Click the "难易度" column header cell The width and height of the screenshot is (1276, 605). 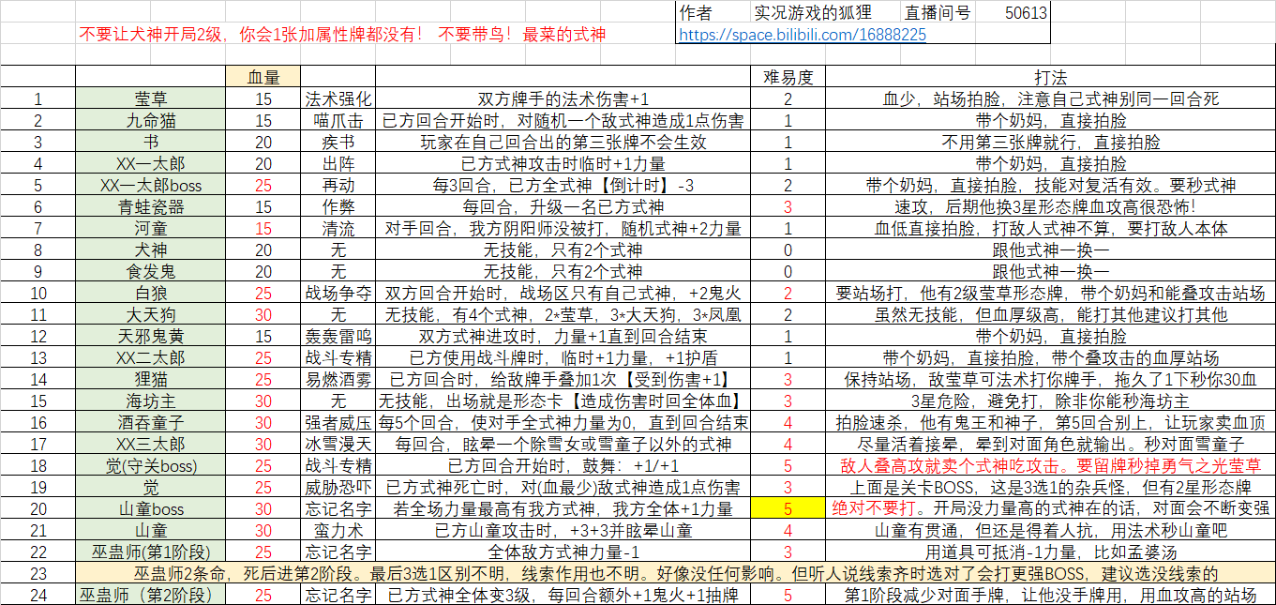pyautogui.click(x=788, y=77)
